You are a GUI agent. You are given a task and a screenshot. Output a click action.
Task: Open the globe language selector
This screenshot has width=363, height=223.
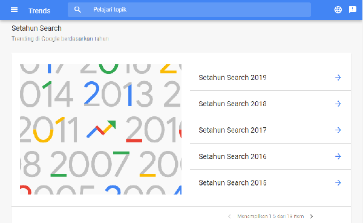338,10
